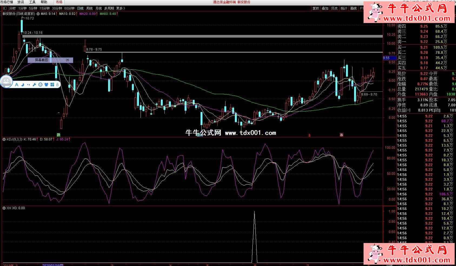Select the 周线 weekly period
The width and height of the screenshot is (456, 266).
point(89,8)
